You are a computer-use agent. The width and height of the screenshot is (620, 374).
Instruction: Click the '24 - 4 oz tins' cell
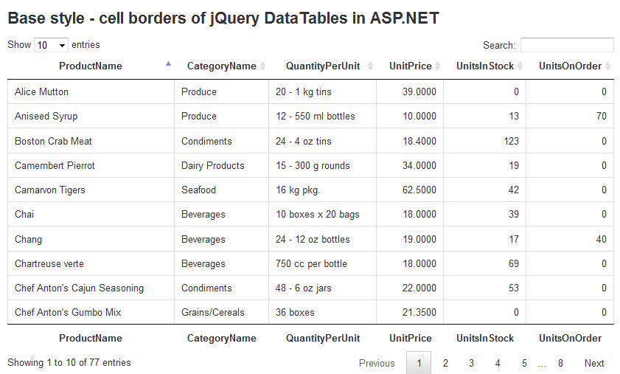point(323,141)
